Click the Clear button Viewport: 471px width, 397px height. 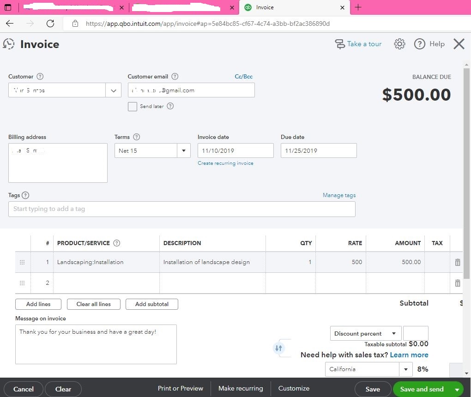[x=63, y=389]
